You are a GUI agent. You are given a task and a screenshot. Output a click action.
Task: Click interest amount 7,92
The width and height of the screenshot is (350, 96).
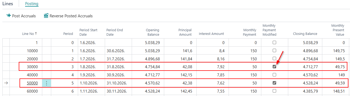(220, 67)
